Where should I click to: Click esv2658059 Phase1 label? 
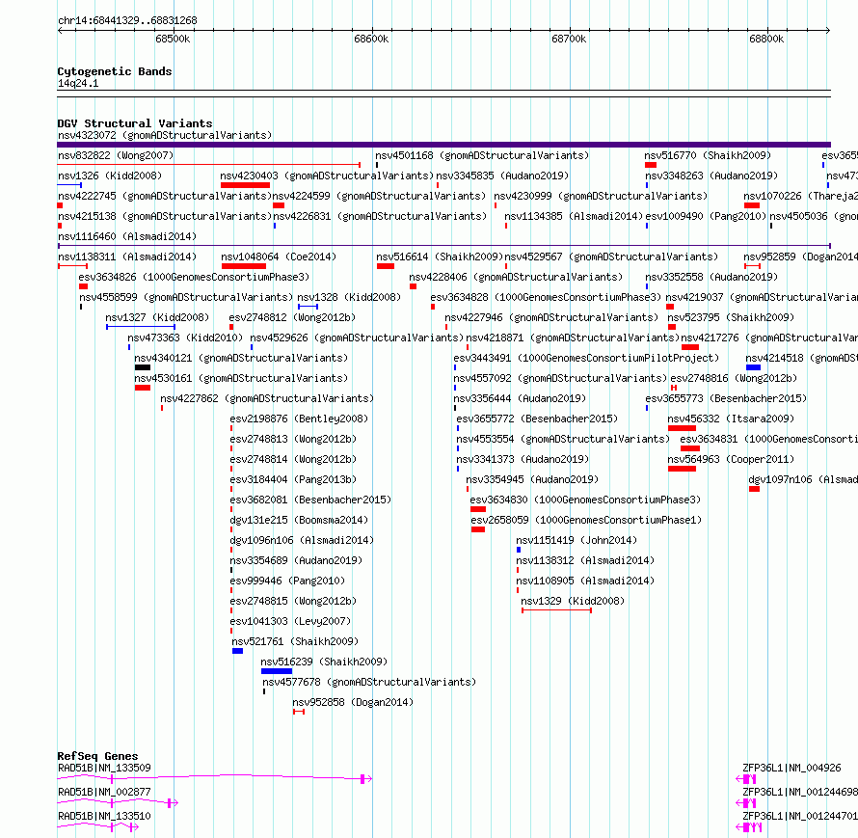586,520
